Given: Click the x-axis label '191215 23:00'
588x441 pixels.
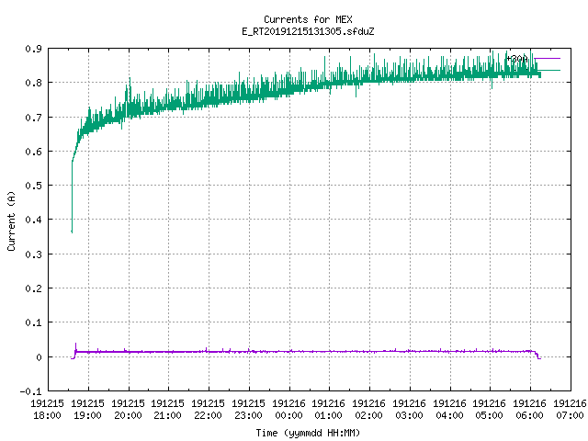Looking at the screenshot, I should coord(248,410).
